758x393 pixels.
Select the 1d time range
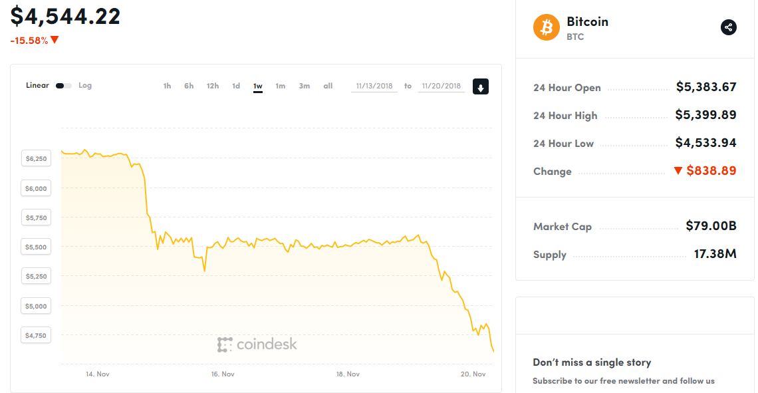point(236,86)
